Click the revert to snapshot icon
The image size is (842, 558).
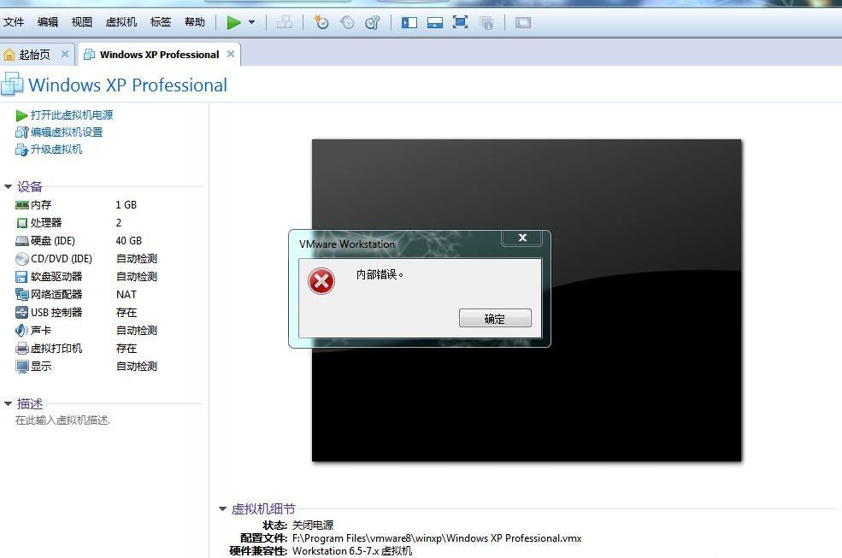(x=347, y=23)
